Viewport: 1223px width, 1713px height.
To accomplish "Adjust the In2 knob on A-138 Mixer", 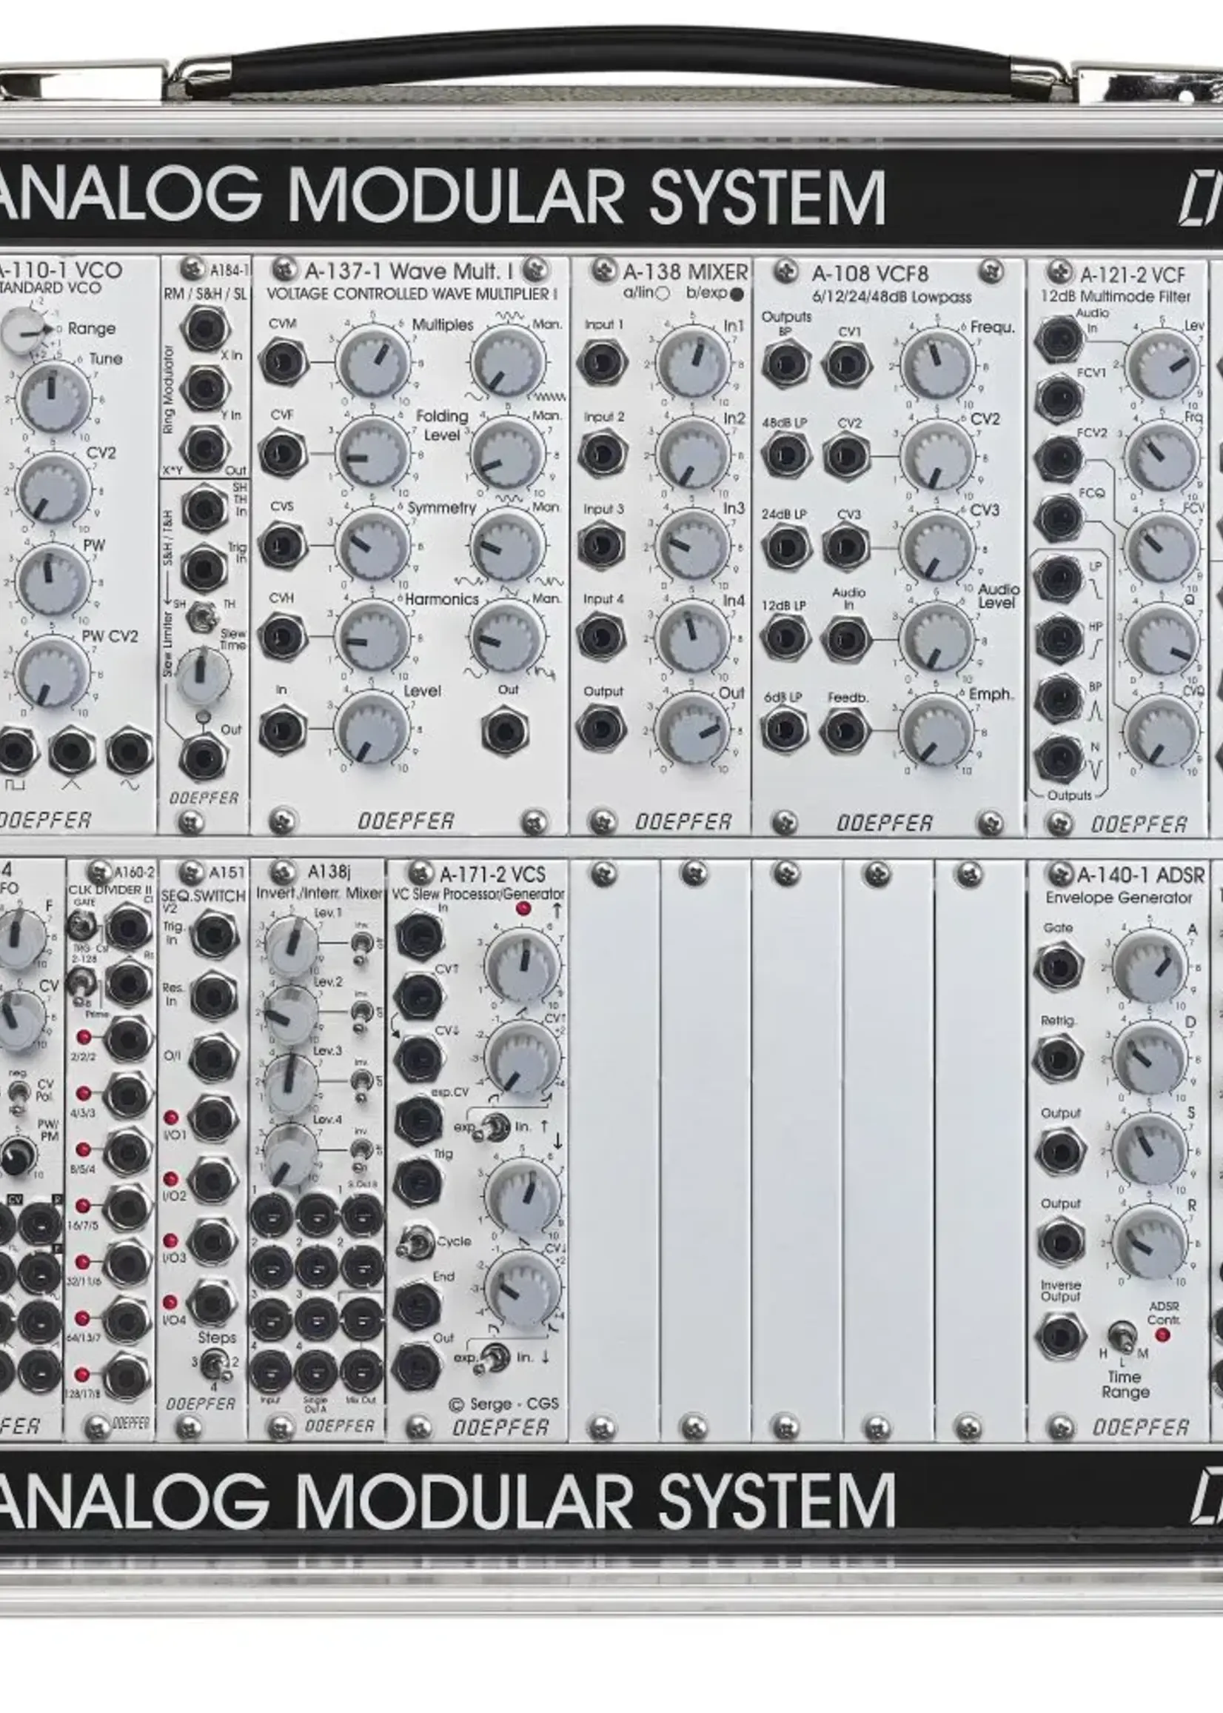I will tap(693, 454).
